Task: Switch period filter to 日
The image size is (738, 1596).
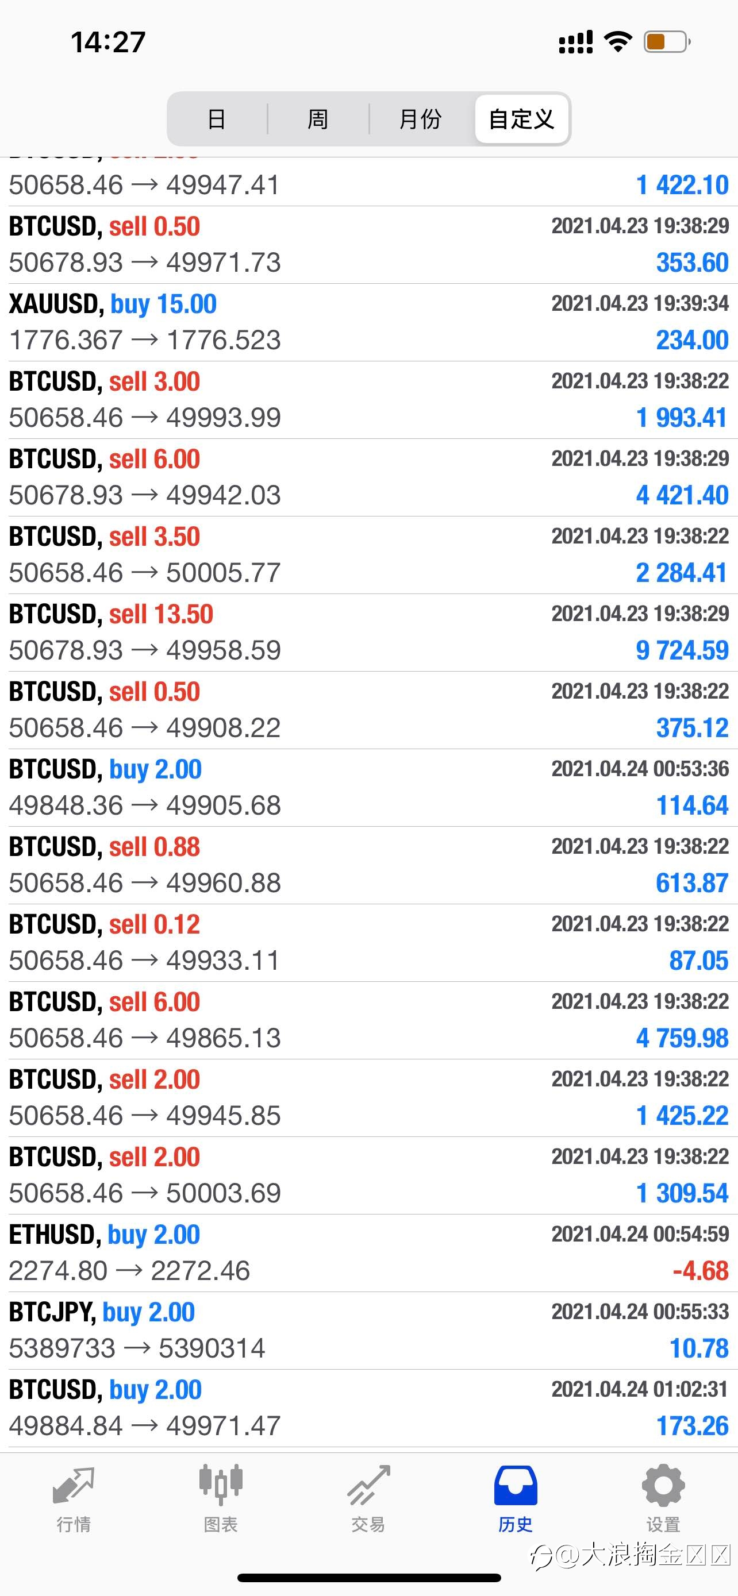Action: [x=216, y=119]
